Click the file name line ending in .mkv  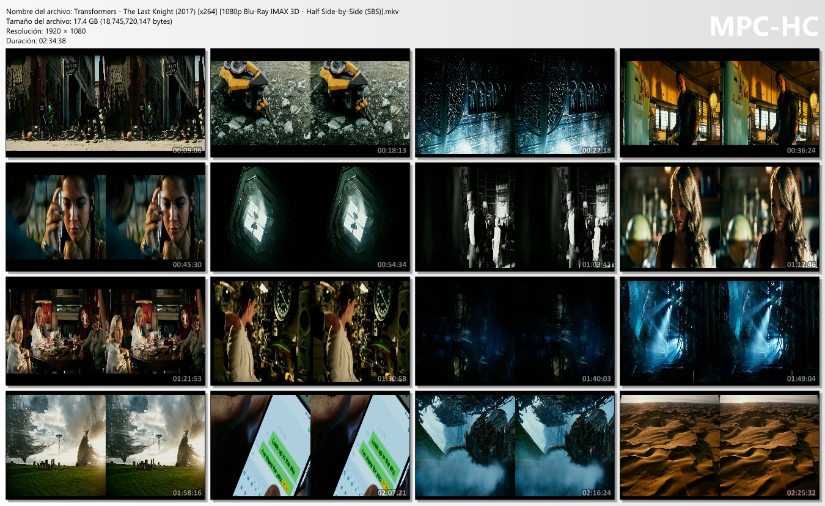(x=202, y=12)
